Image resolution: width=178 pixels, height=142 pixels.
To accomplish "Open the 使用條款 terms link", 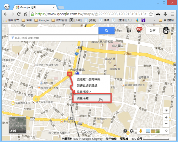I will (x=111, y=139).
